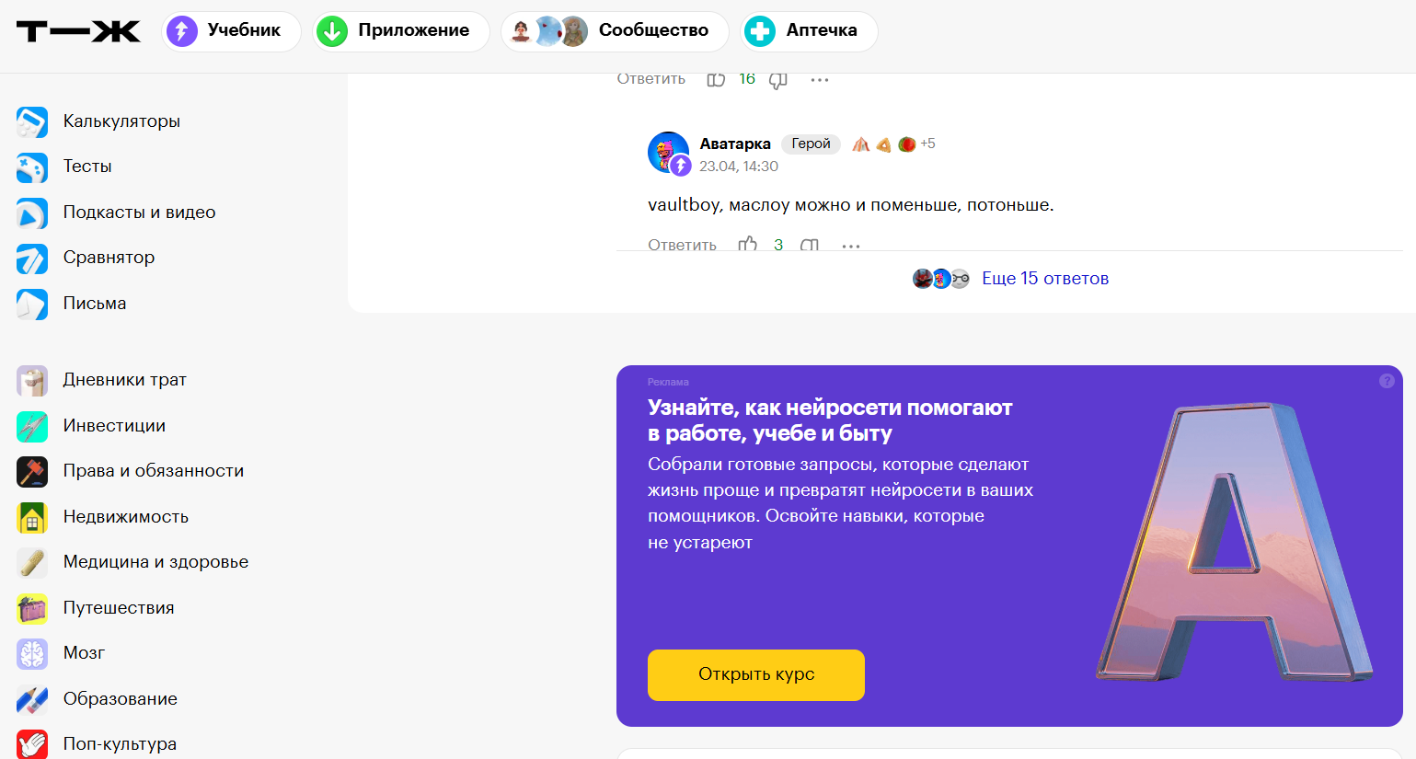Reply to Аватарка's comment via Ответить
1416x759 pixels.
tap(682, 245)
